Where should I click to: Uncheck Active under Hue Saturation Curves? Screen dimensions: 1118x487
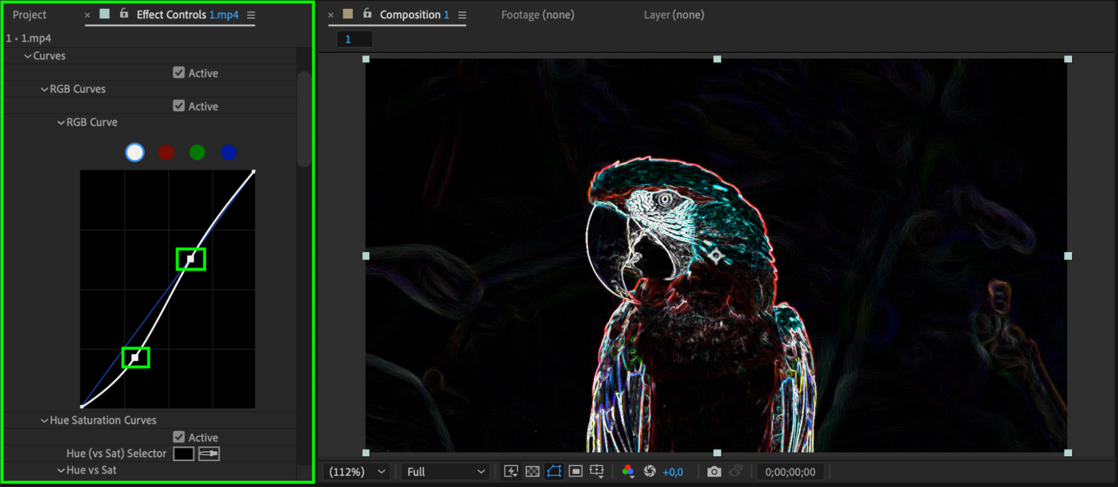tap(179, 437)
